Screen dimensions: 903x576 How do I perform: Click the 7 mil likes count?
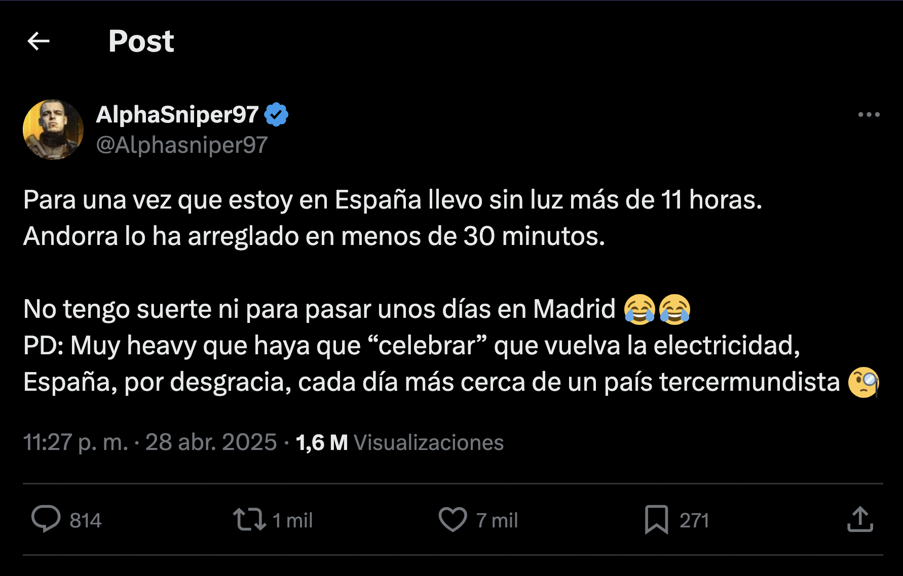[x=497, y=520]
